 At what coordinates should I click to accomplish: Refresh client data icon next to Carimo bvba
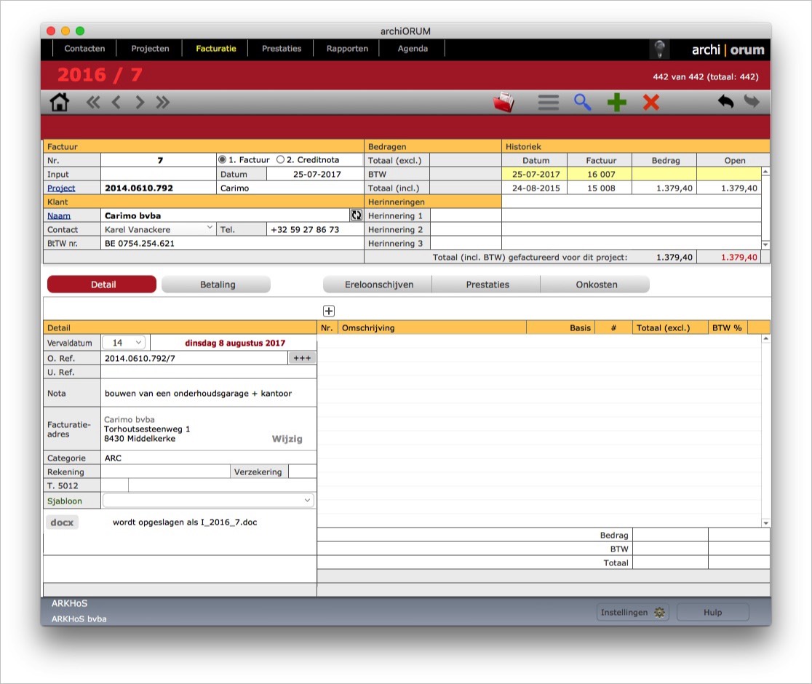click(357, 215)
